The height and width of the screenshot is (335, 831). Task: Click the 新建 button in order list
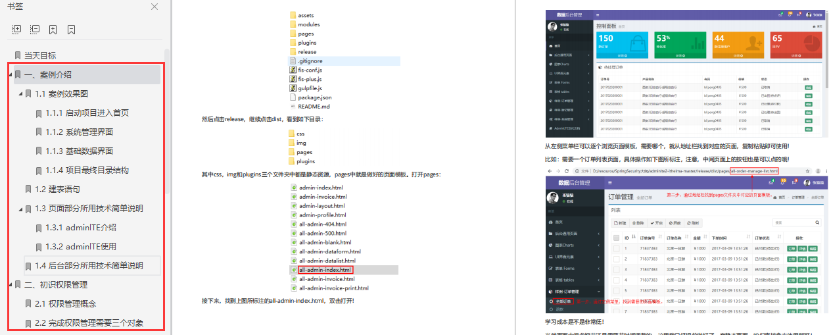pos(619,223)
